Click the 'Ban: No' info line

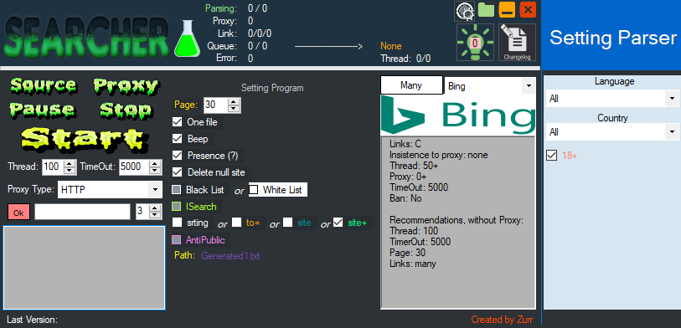click(405, 198)
